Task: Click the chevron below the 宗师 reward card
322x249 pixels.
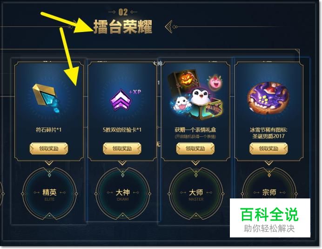Action: tap(268, 163)
